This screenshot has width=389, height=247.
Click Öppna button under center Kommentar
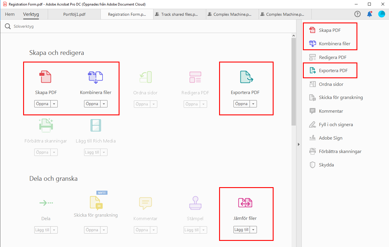pos(142,230)
